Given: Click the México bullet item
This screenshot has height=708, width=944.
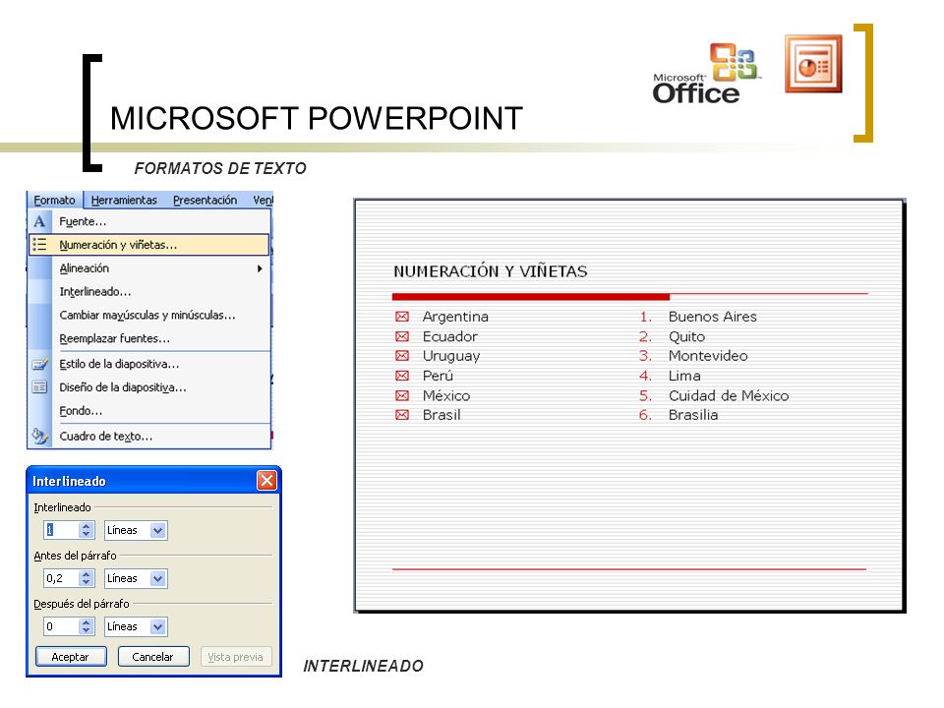Looking at the screenshot, I should point(446,395).
